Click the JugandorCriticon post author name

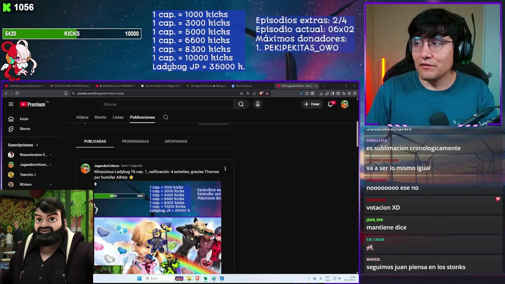pyautogui.click(x=107, y=166)
